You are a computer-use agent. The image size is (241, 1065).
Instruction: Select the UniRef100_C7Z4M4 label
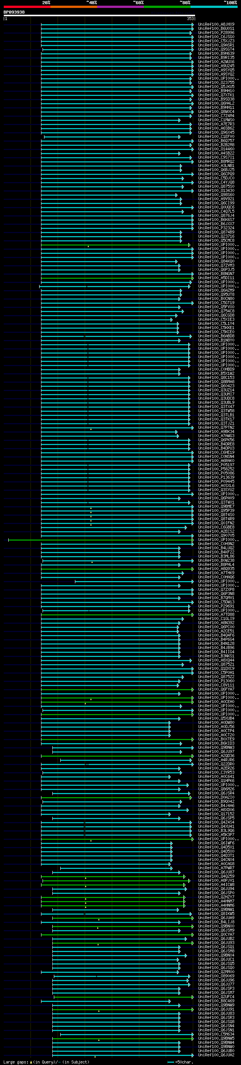pyautogui.click(x=216, y=116)
